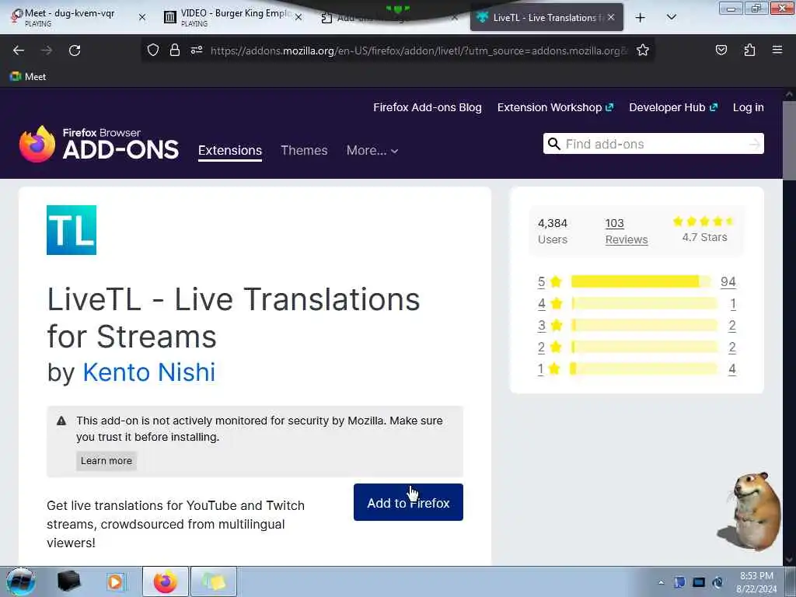
Task: Open the Themes section
Action: 304,151
